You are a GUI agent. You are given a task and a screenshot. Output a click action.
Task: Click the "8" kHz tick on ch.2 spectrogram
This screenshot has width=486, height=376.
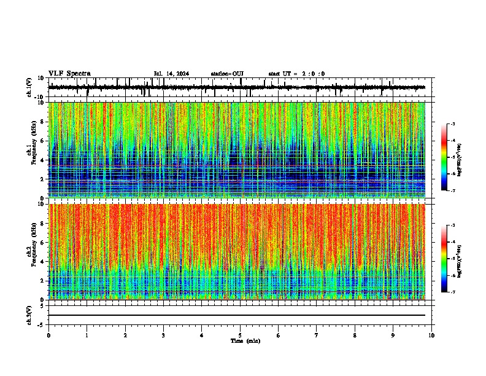43,224
